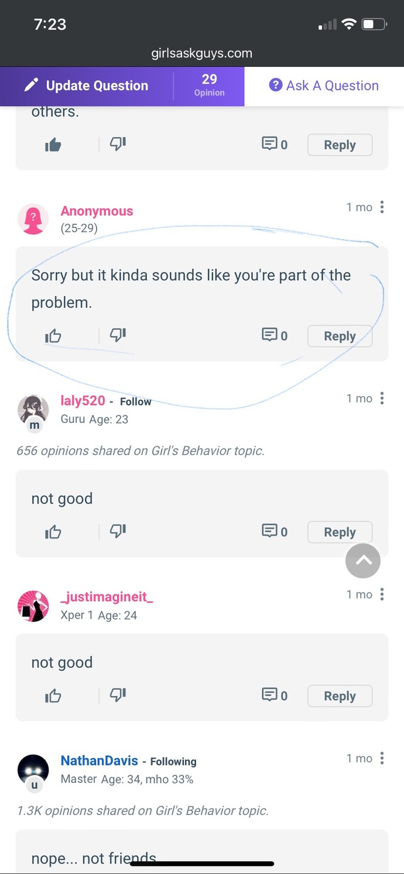
Task: Open NathanDavis profile link
Action: coord(100,761)
